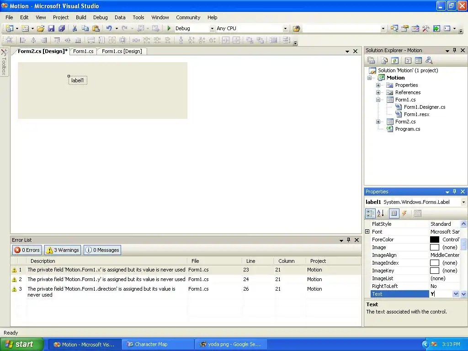Click the Open File folder icon
Image resolution: width=468 pixels, height=351 pixels.
[x=41, y=28]
